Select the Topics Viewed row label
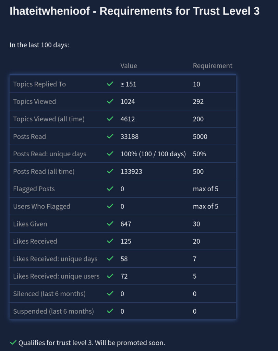 (x=34, y=101)
